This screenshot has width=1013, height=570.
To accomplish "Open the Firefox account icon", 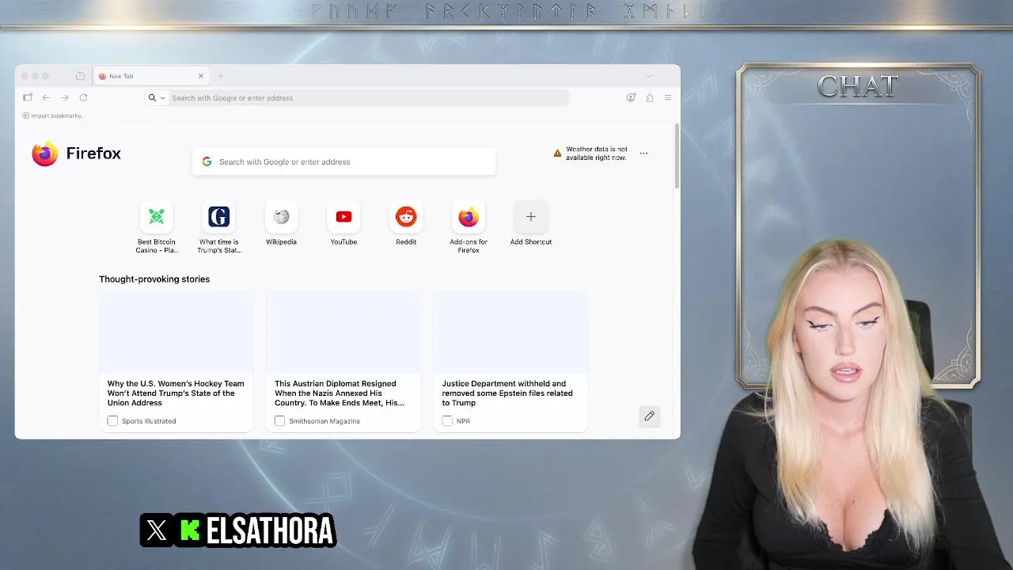I will [631, 97].
